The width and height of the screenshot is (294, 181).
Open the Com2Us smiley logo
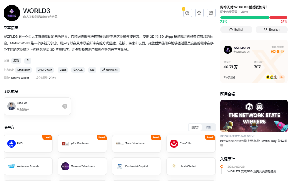click(174, 144)
